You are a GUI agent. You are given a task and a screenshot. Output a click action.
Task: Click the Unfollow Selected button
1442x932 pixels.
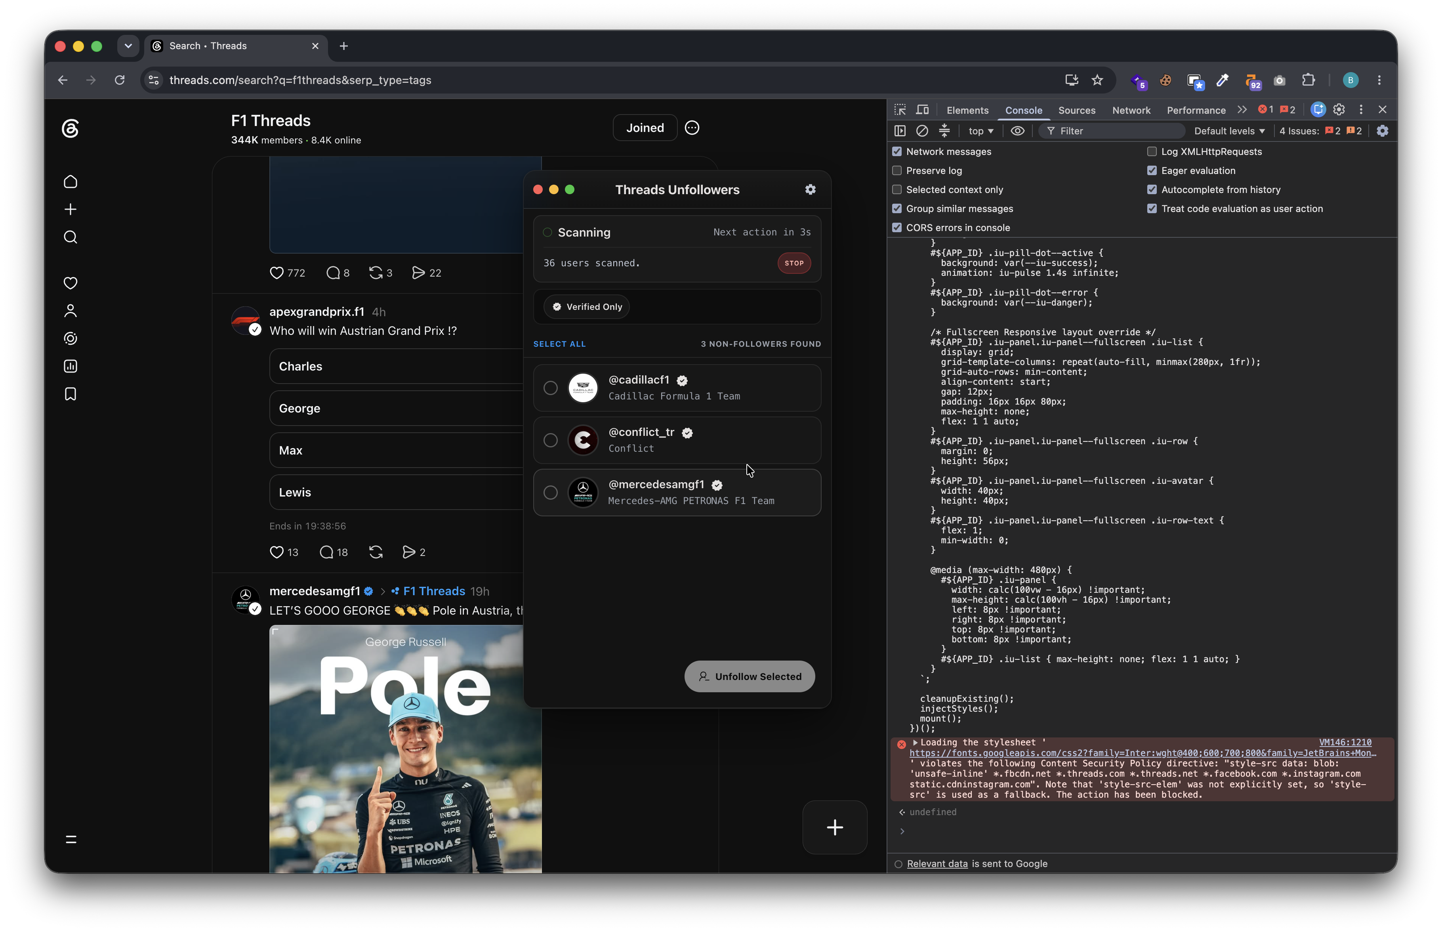click(749, 676)
